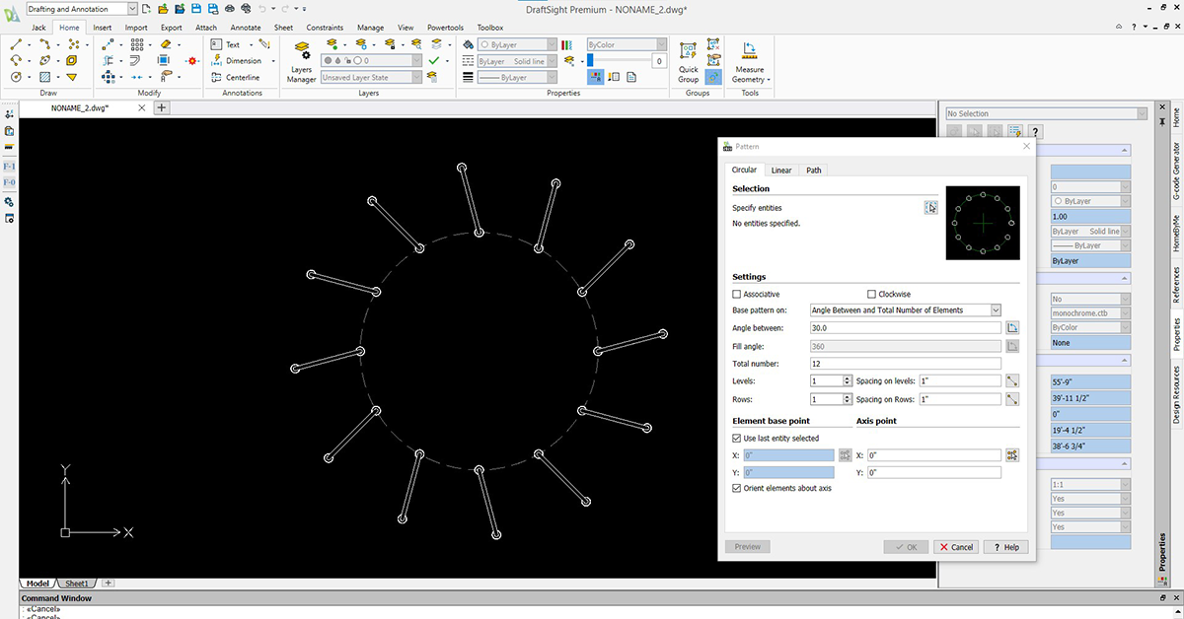Screen dimensions: 1184x619
Task: Select the Line tool in the Draw panel
Action: (x=15, y=43)
